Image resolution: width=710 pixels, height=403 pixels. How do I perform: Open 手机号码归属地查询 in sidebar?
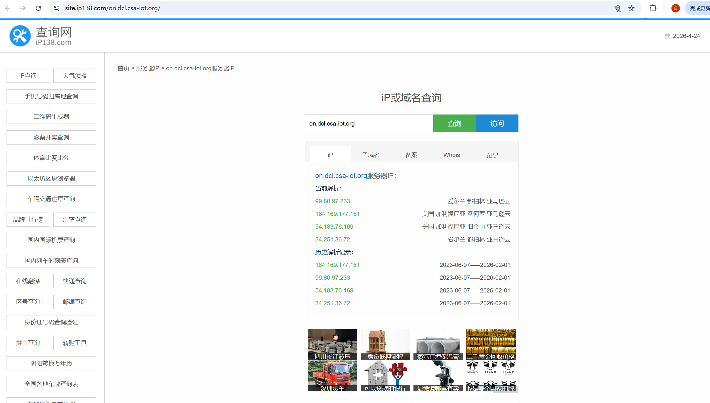[x=51, y=96]
